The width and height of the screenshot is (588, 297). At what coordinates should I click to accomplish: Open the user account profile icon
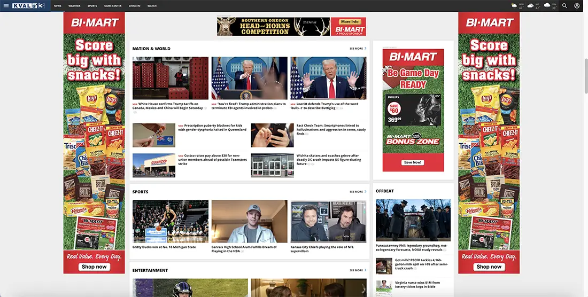click(577, 6)
